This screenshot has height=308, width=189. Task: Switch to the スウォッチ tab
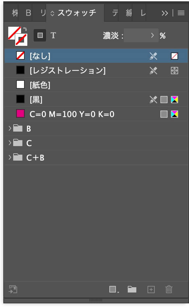(x=75, y=13)
